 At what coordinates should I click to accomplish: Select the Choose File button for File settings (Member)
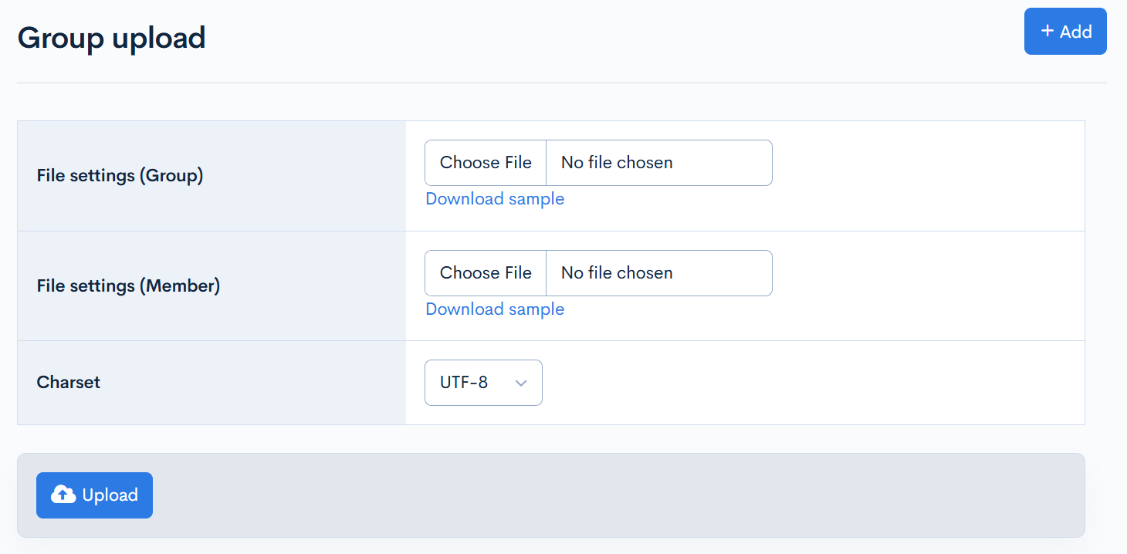(x=486, y=272)
